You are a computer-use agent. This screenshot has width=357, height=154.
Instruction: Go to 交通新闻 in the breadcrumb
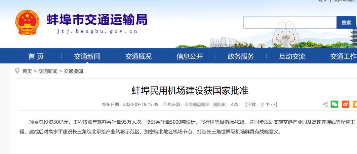(48, 71)
